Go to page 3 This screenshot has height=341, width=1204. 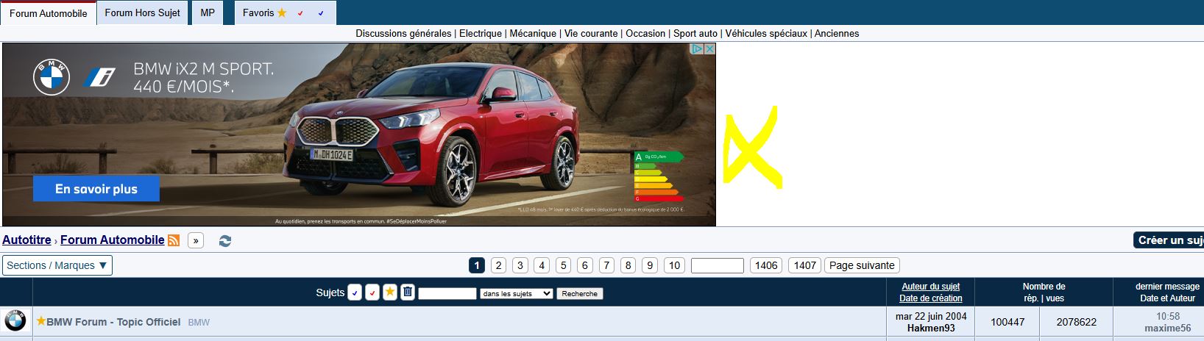point(520,265)
